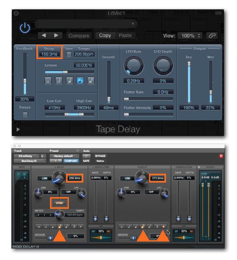This screenshot has width=237, height=260.
Task: Click the L Delay FBK knob
Action: point(38,193)
